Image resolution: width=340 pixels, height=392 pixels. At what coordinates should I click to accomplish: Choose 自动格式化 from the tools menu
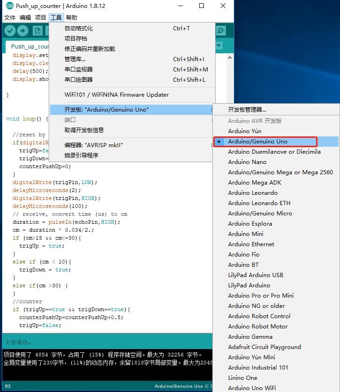(x=79, y=29)
